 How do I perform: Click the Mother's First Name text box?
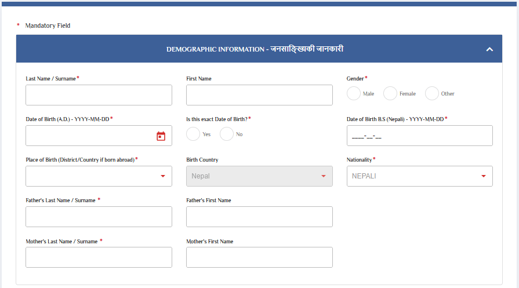259,257
